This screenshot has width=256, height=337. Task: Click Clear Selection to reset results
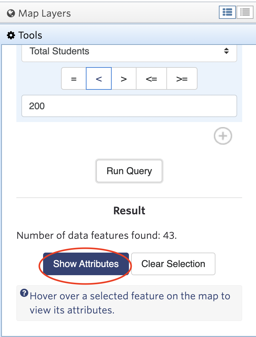[x=173, y=264]
